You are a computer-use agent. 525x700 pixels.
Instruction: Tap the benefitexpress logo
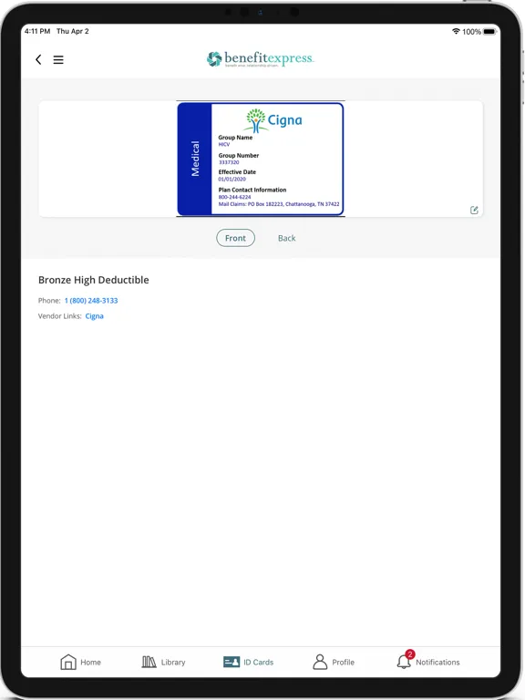click(261, 59)
